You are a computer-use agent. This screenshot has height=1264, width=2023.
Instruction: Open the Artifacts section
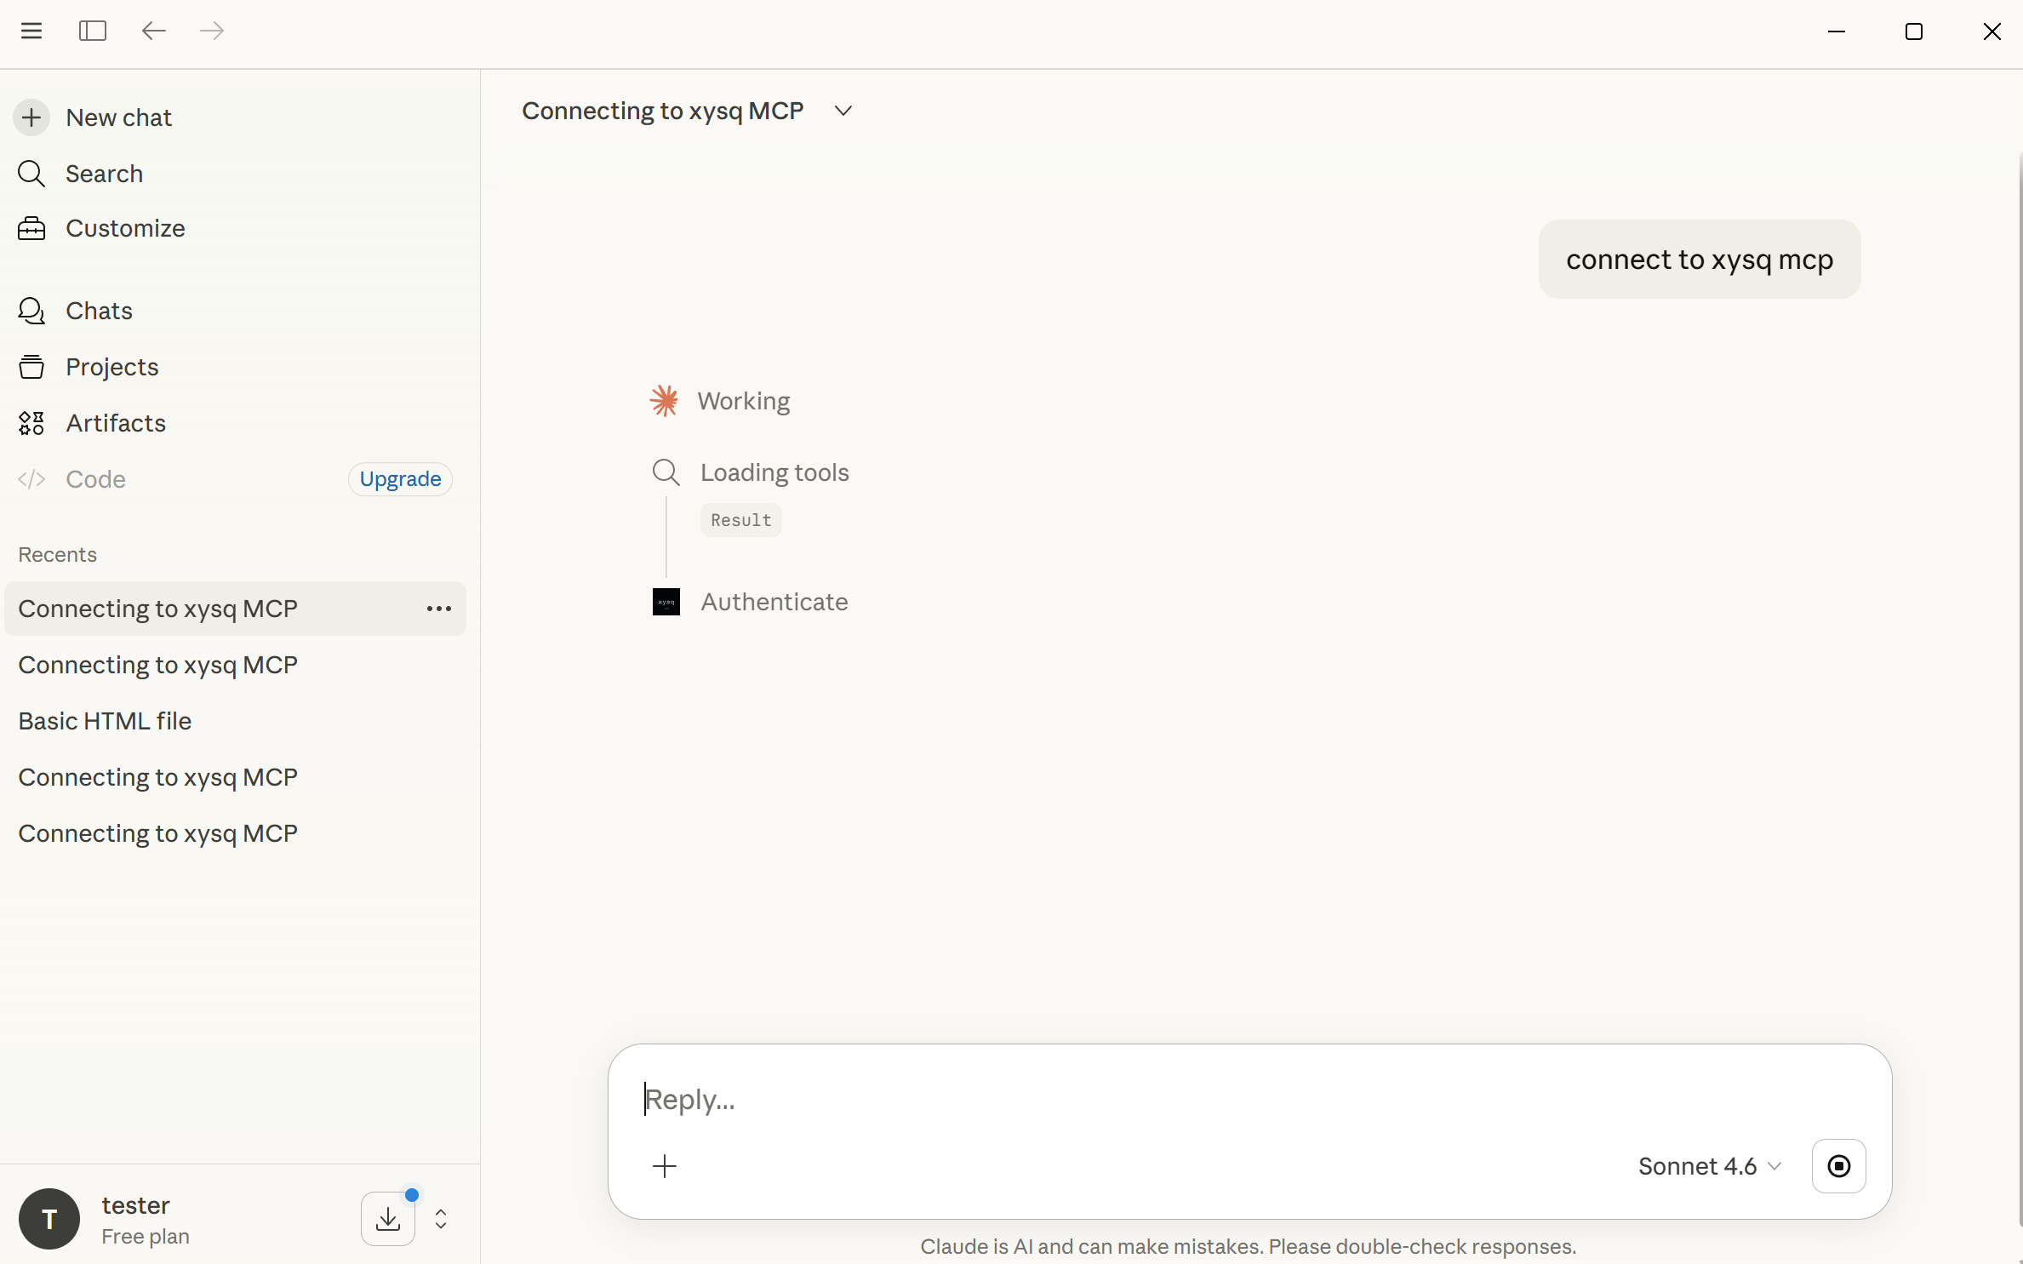pyautogui.click(x=115, y=423)
